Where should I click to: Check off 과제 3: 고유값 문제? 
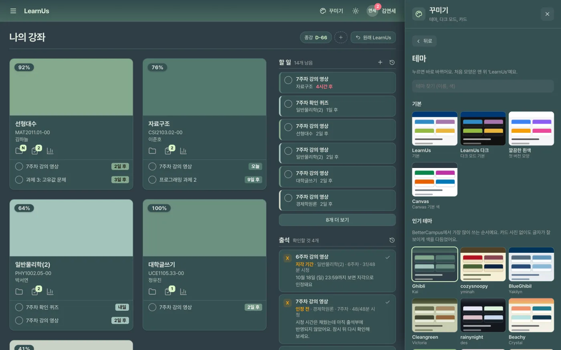pos(19,180)
